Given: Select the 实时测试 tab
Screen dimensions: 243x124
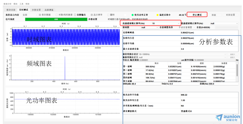Looking at the screenshot, I should click(23, 10).
